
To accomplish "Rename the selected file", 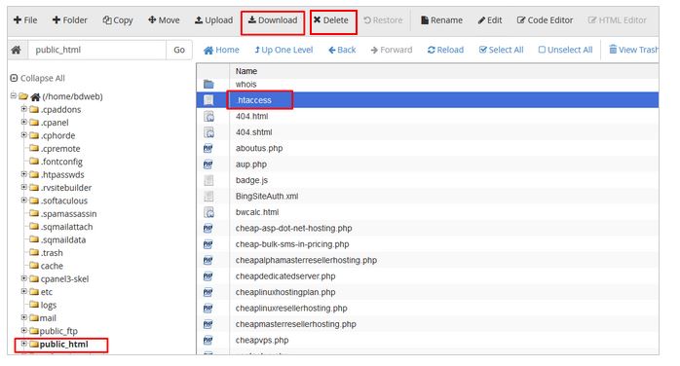I will point(441,20).
